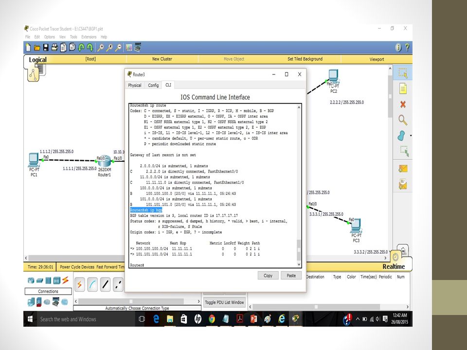This screenshot has width=467, height=350.
Task: Open the Edit menu
Action: click(x=37, y=37)
